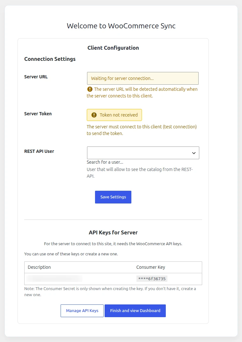The height and width of the screenshot is (342, 242).
Task: Click the Description column header
Action: pyautogui.click(x=39, y=267)
